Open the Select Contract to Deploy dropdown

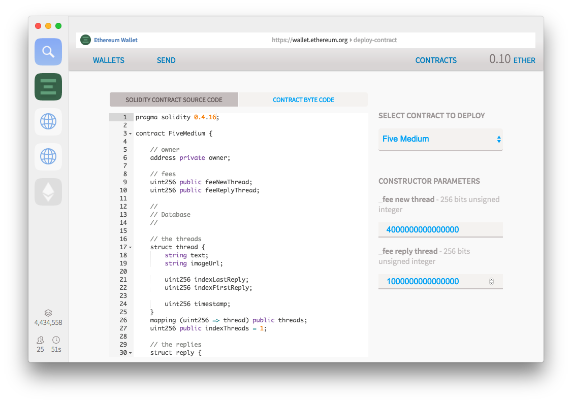click(x=440, y=139)
